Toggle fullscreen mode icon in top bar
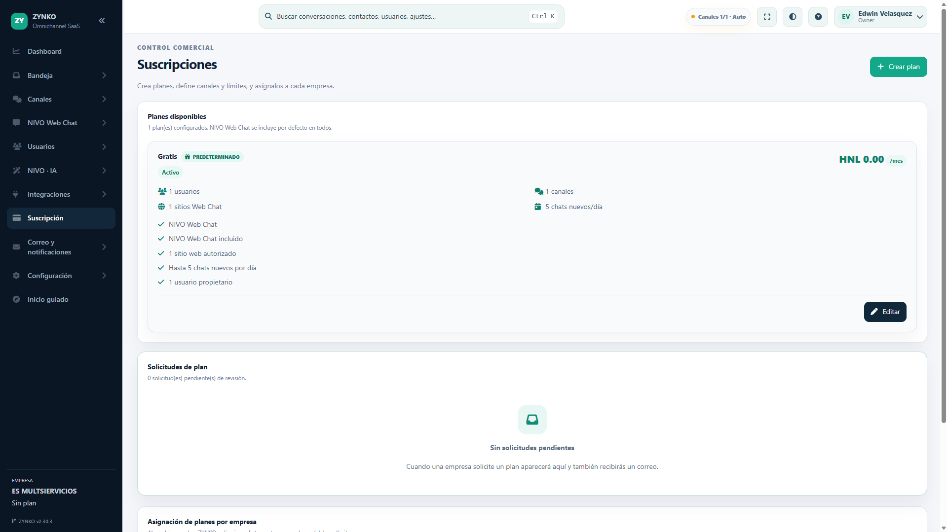The height and width of the screenshot is (532, 947). pos(767,17)
